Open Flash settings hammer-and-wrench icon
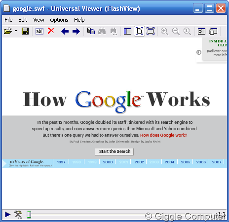 point(18,215)
